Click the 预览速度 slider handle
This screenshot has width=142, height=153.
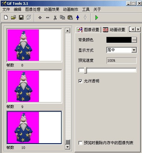pyautogui.click(x=85, y=70)
